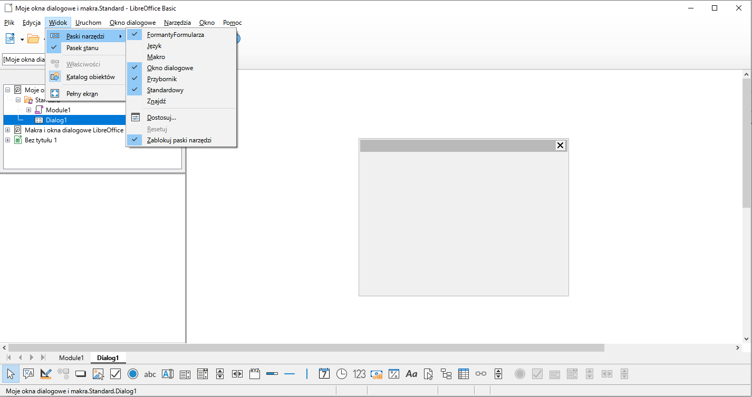
Task: Open the Manage Language tool
Action: 28,374
